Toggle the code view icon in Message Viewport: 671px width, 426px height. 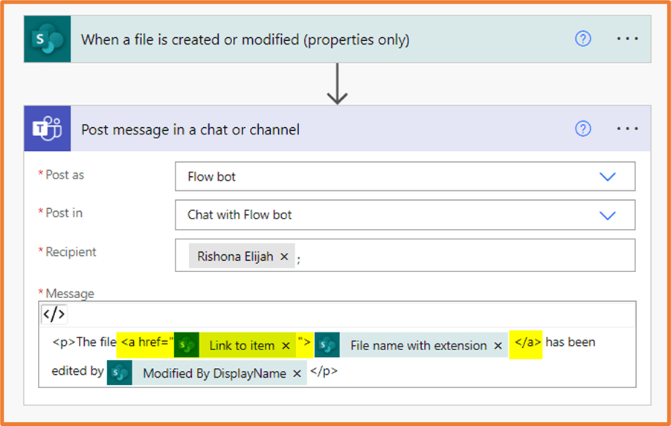click(54, 314)
